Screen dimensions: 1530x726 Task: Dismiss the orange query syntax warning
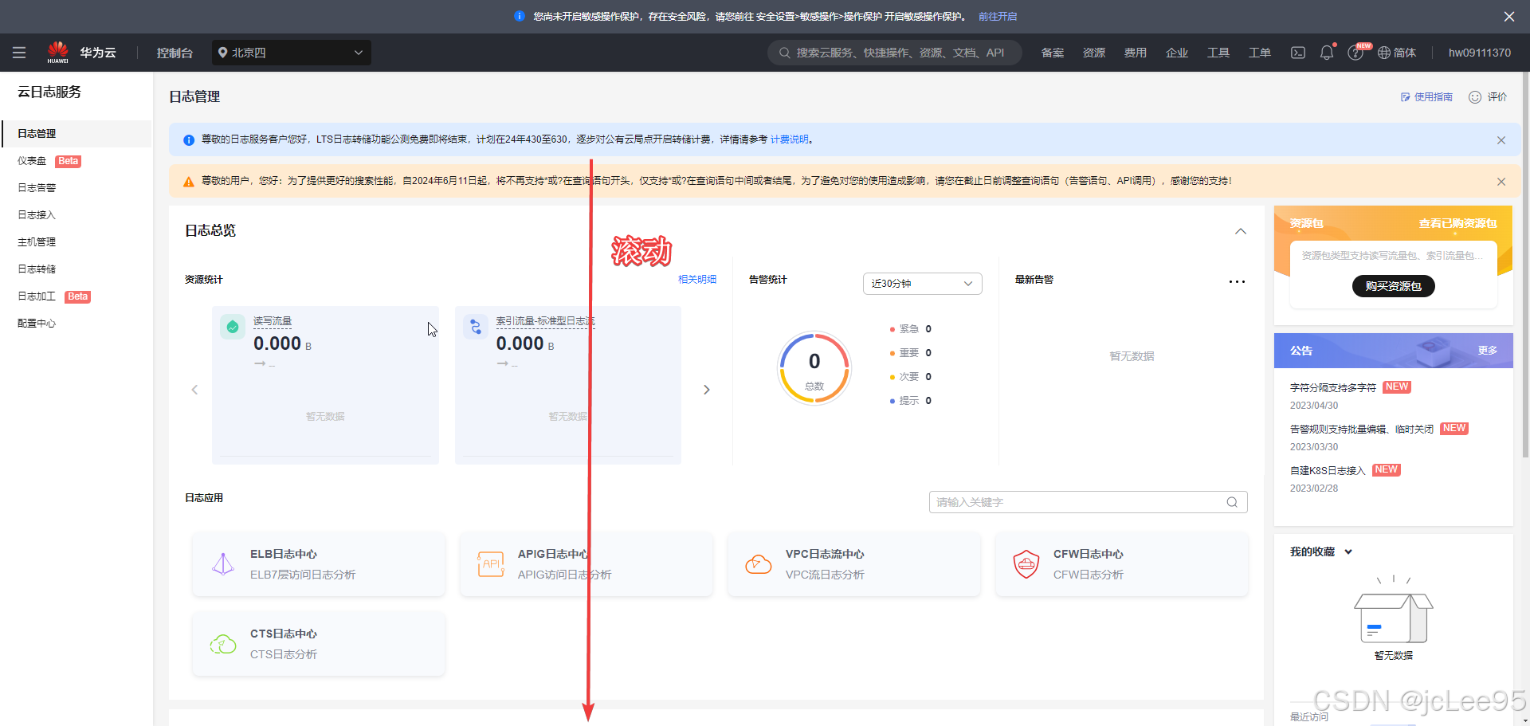1501,182
